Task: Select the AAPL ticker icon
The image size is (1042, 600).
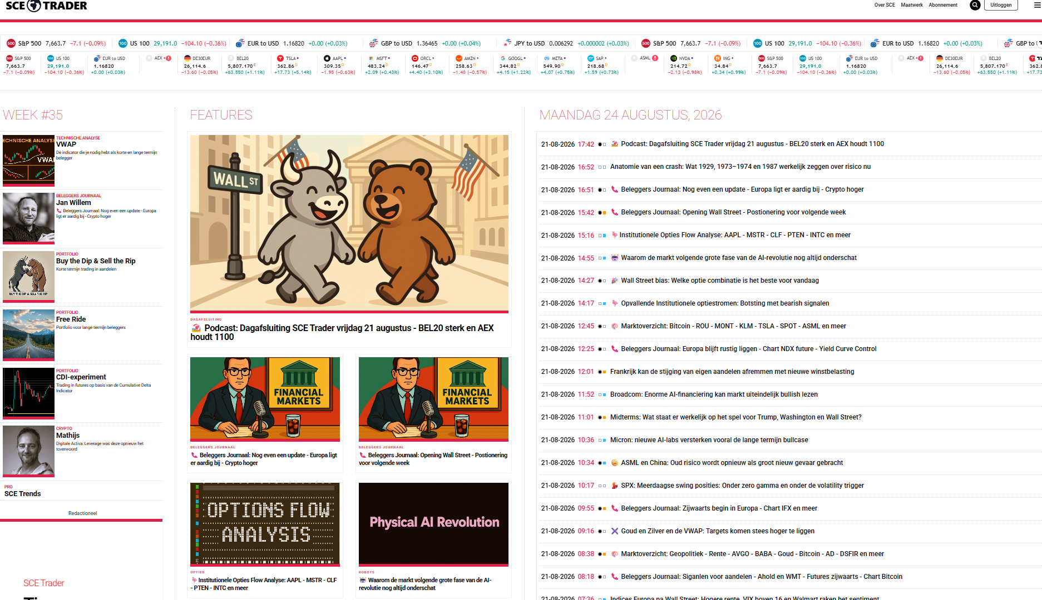Action: (x=328, y=58)
